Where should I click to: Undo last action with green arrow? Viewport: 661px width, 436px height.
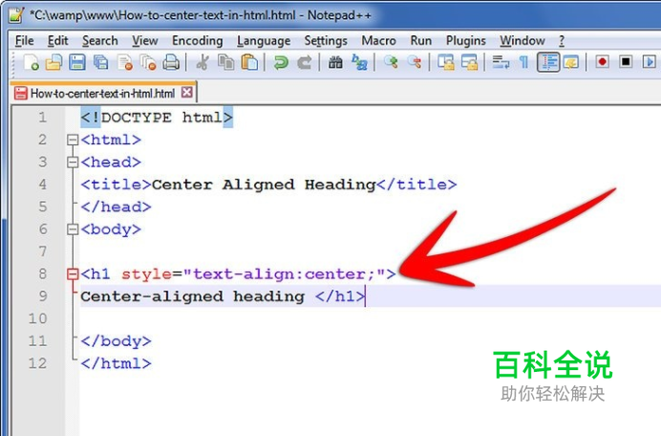[281, 63]
